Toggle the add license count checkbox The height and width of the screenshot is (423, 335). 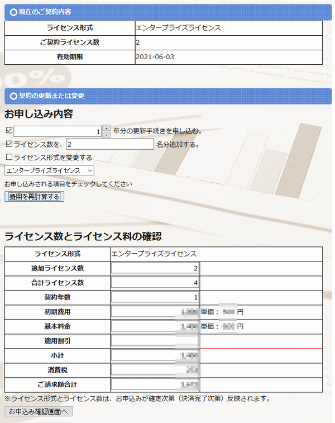(8, 144)
